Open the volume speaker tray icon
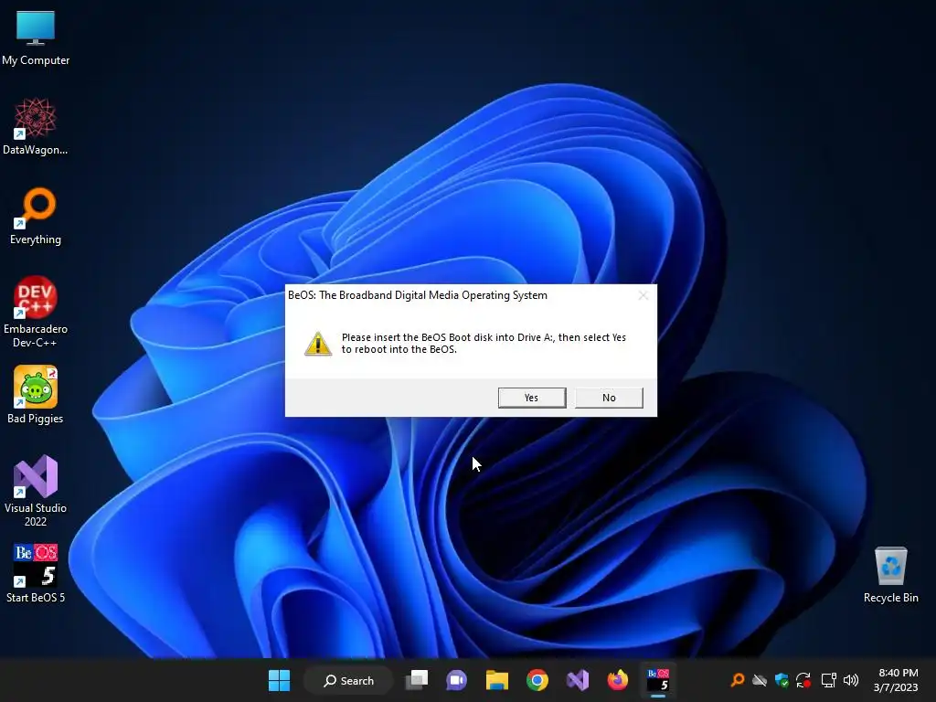Viewport: 936px width, 702px height. (x=851, y=680)
